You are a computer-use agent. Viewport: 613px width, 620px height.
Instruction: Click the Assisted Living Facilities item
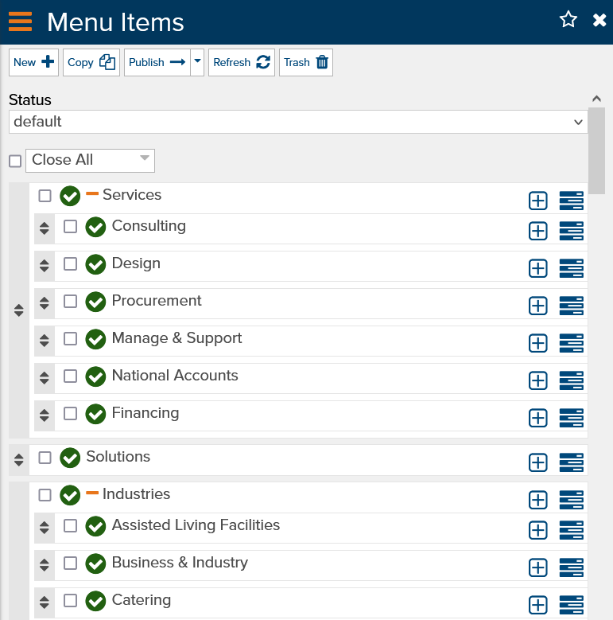point(196,525)
